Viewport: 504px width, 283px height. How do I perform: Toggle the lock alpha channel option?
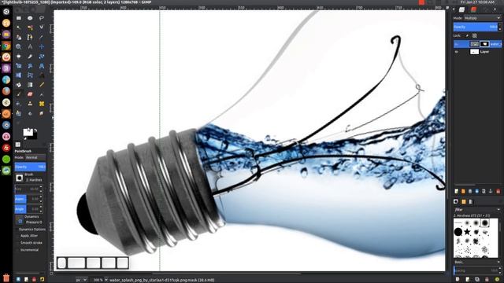(x=474, y=35)
